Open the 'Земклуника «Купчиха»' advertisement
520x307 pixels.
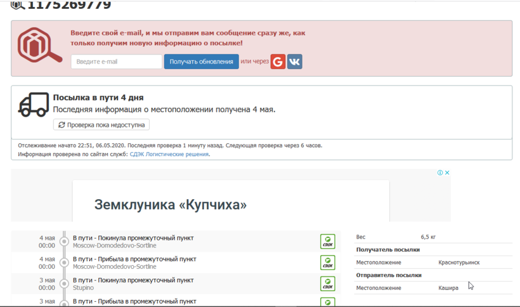point(170,205)
